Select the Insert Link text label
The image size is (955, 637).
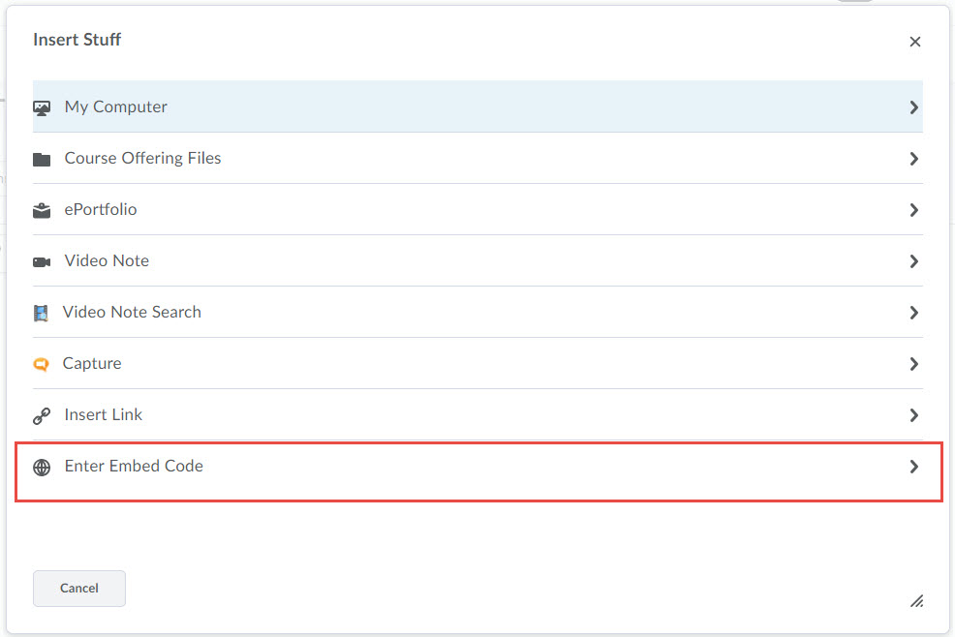(x=103, y=414)
